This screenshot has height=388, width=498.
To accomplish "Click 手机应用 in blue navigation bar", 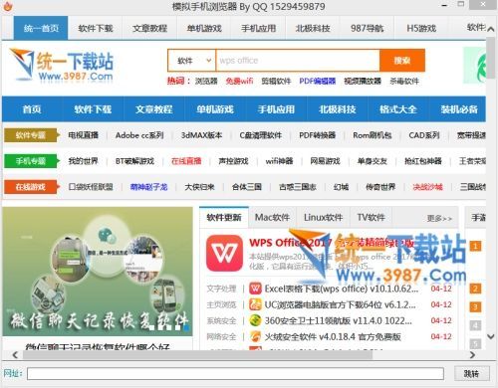I will (x=276, y=109).
